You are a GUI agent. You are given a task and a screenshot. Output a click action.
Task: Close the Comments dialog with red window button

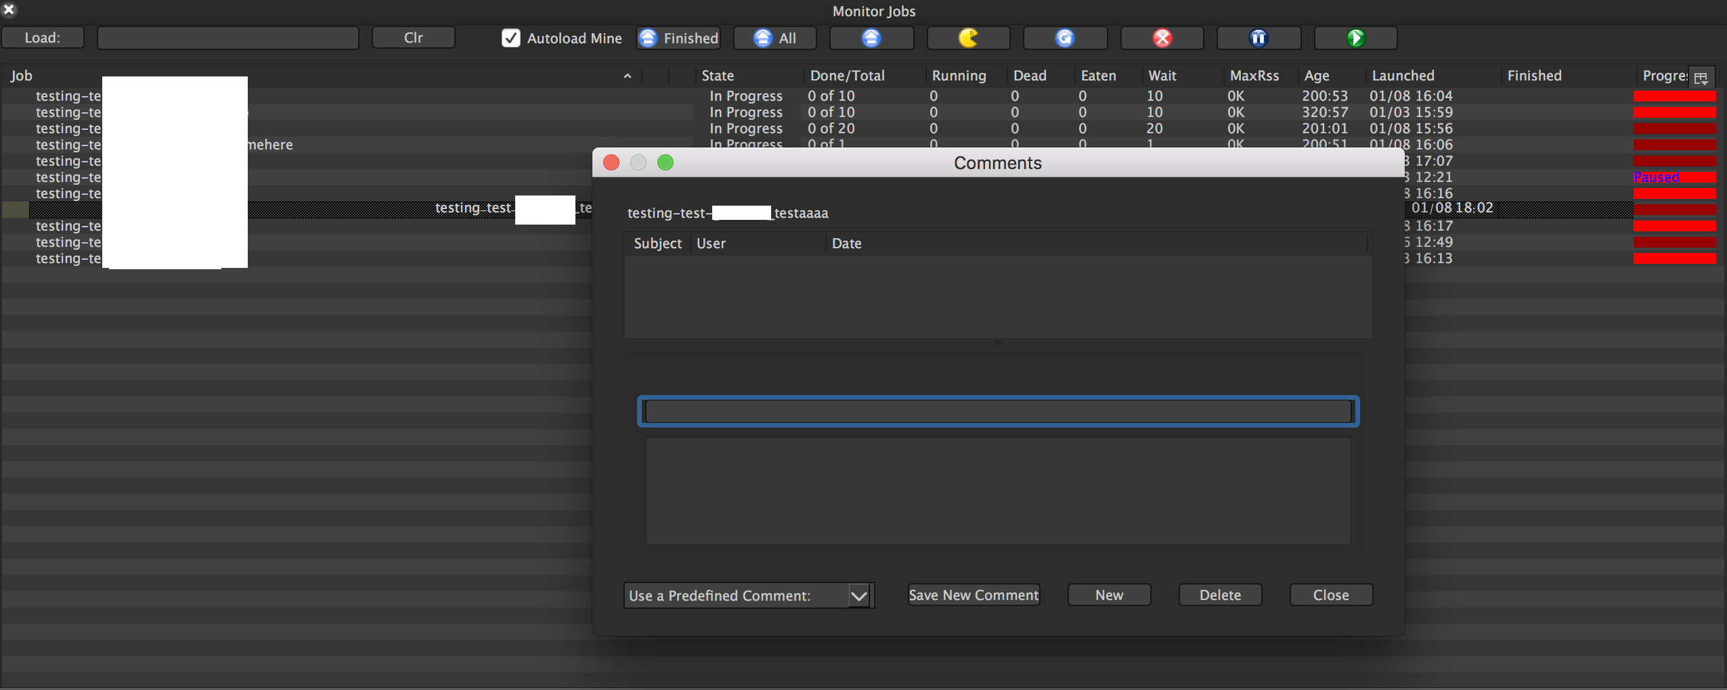coord(611,162)
